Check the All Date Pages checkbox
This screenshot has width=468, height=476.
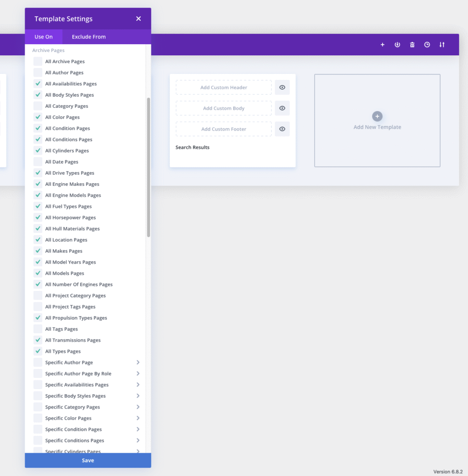pos(38,162)
